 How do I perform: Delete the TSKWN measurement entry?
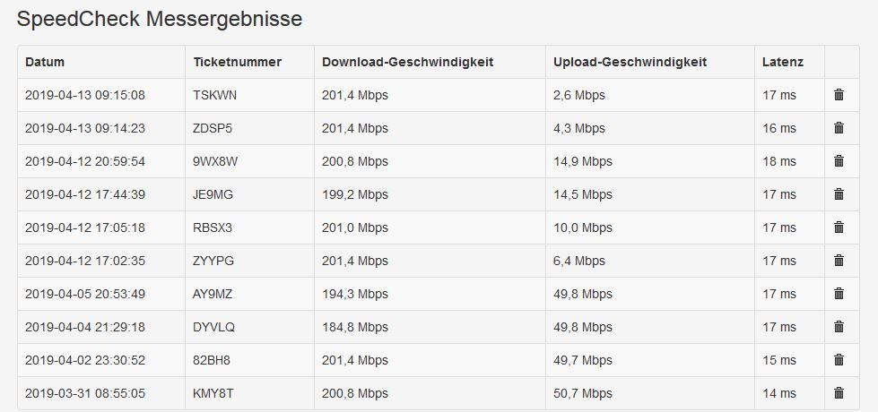coord(839,95)
